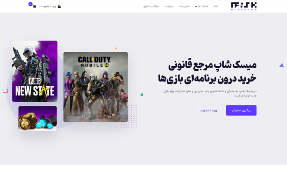Image resolution: width=287 pixels, height=180 pixels.
Task: Click the MISKSHOP logo
Action: 244,6
